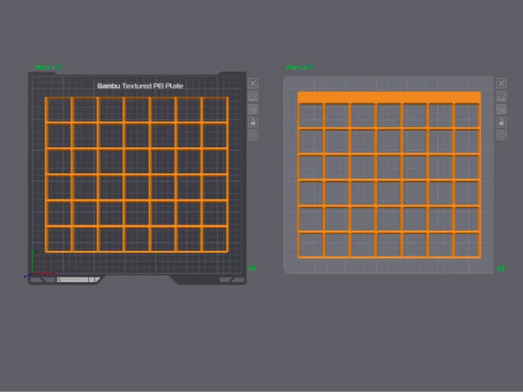Image resolution: width=523 pixels, height=392 pixels.
Task: Click the green "01" plate number
Action: pos(252,269)
